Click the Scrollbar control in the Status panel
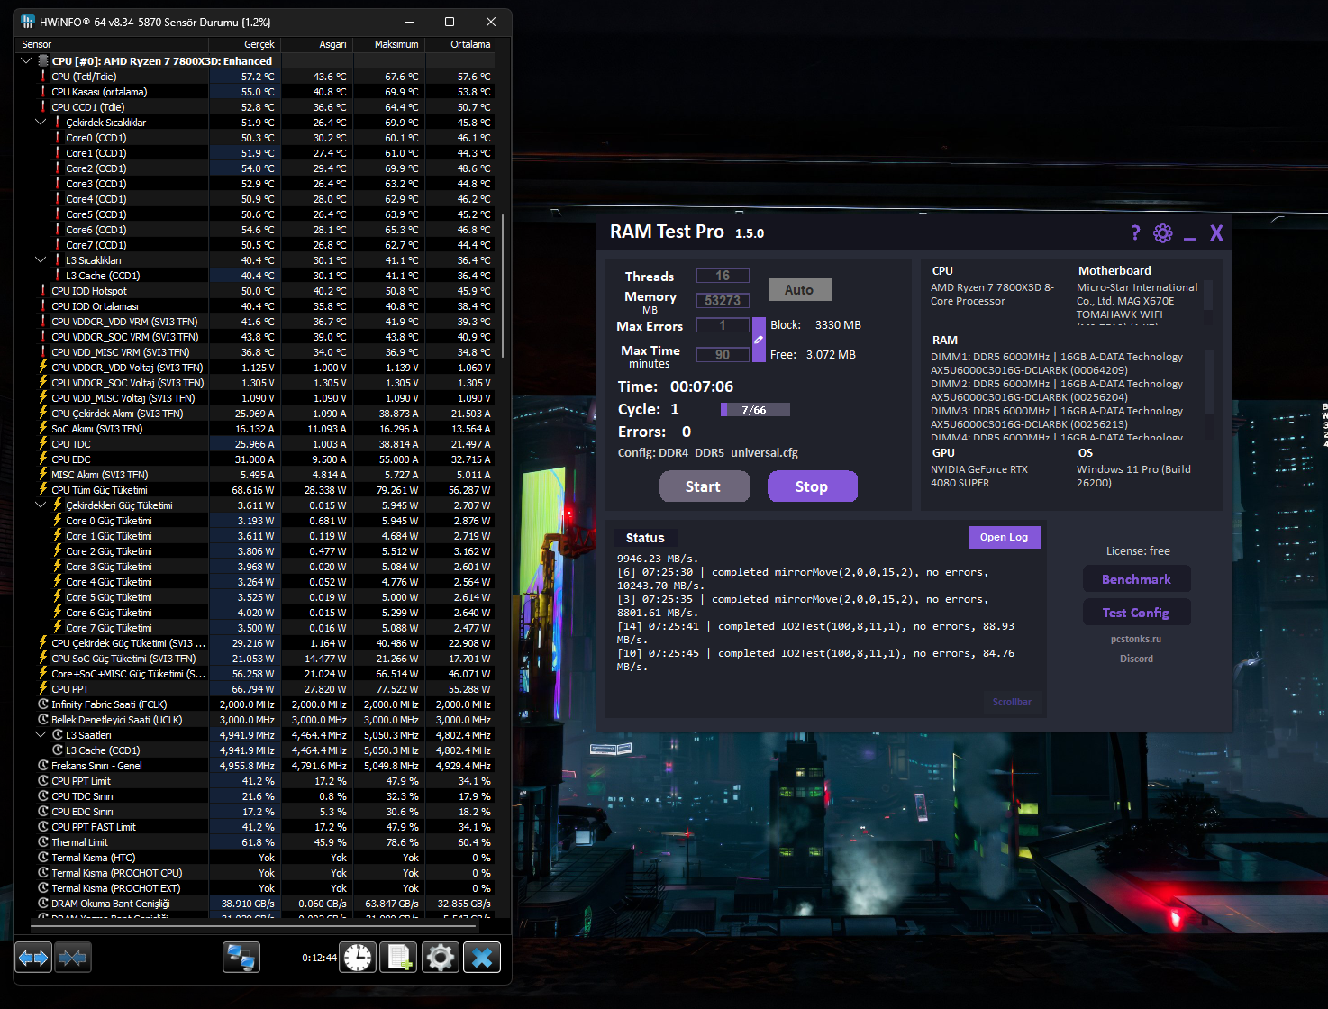 coord(1012,702)
